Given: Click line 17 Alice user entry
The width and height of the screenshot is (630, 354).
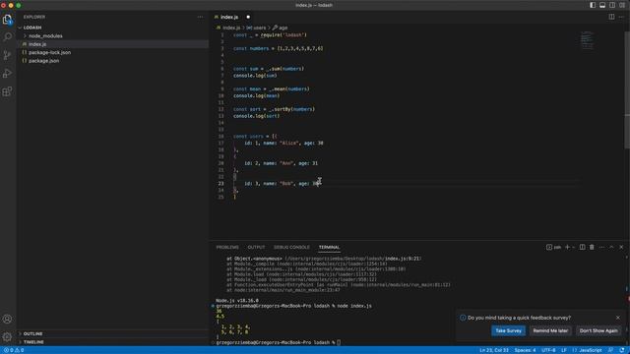Looking at the screenshot, I should point(283,143).
